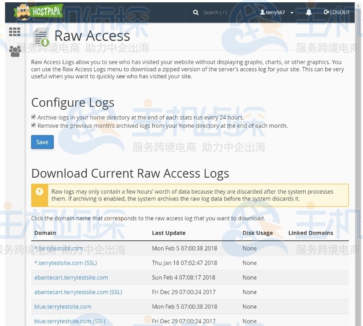The image size is (363, 326).
Task: Click the Save button
Action: point(42,142)
